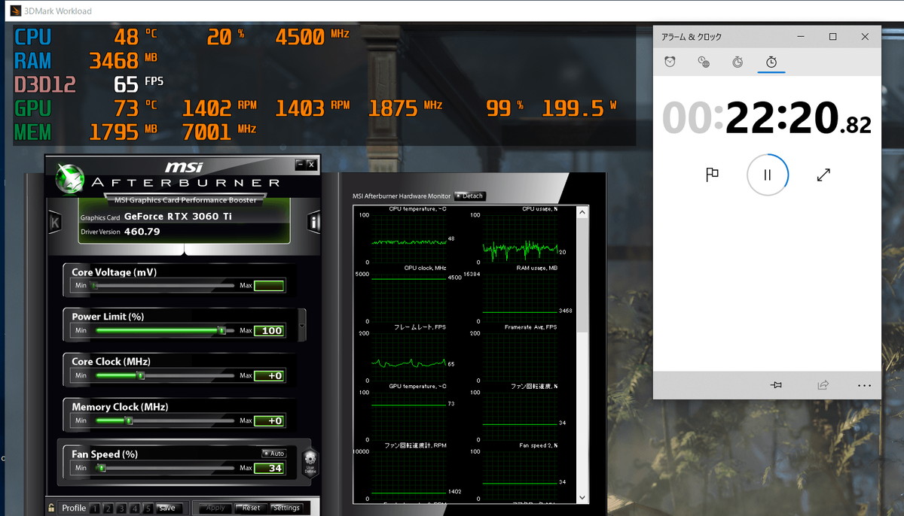904x516 pixels.
Task: Detach the Hardware Monitor panel
Action: [470, 196]
